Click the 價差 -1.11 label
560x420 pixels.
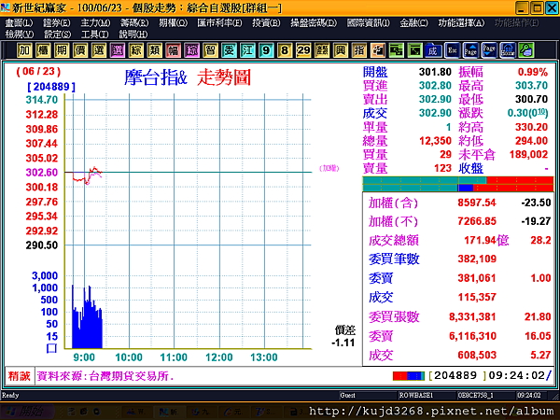pyautogui.click(x=344, y=336)
